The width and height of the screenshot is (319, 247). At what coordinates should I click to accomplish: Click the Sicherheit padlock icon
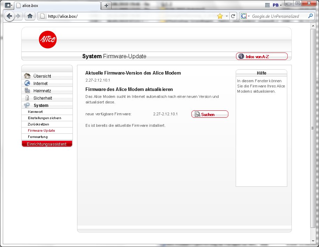[x=27, y=98]
